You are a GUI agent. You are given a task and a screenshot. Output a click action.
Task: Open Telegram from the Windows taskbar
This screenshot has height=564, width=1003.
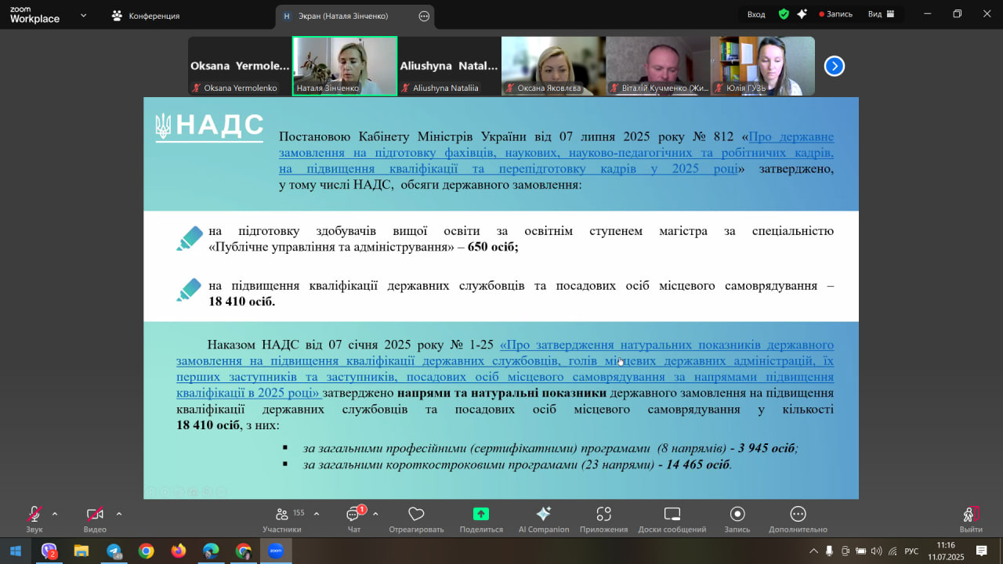pyautogui.click(x=114, y=551)
